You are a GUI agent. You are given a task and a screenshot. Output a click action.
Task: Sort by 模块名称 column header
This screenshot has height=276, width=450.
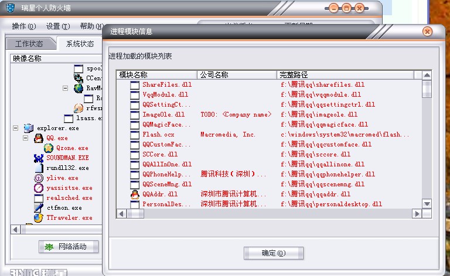tap(156, 75)
